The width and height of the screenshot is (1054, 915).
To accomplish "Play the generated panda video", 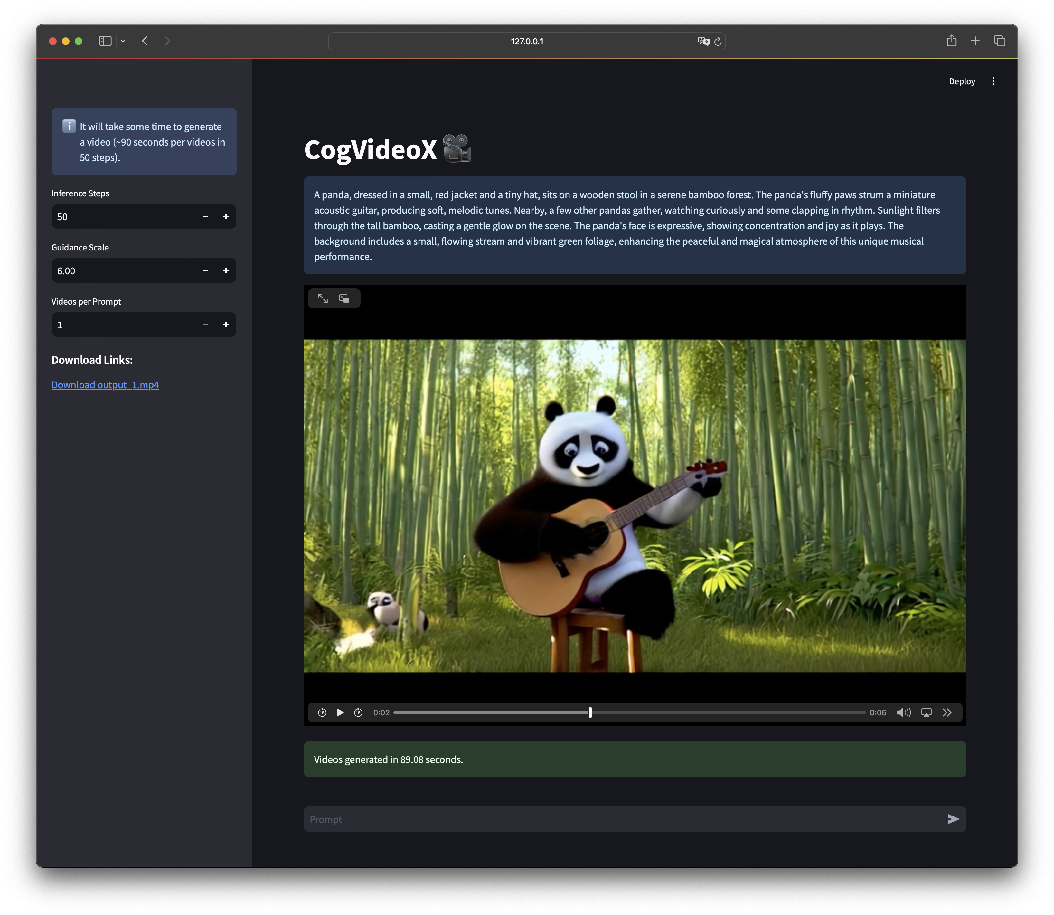I will pos(340,712).
